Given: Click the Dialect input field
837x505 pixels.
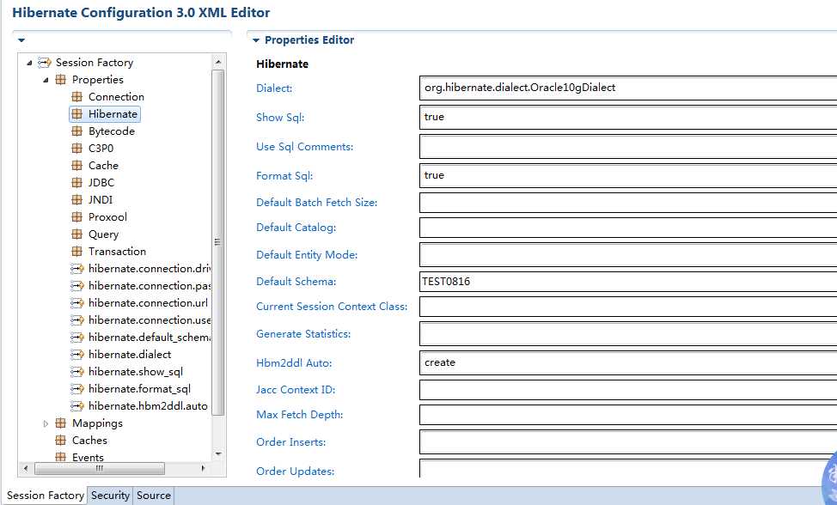Looking at the screenshot, I should [628, 88].
